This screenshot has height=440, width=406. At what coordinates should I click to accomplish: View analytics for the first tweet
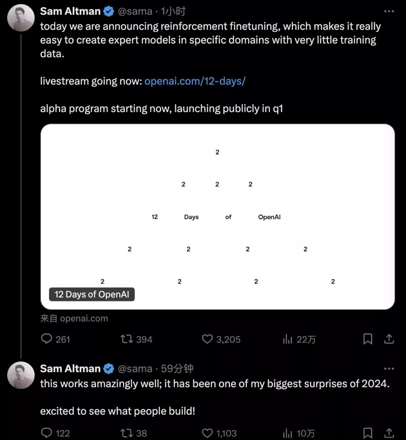288,339
